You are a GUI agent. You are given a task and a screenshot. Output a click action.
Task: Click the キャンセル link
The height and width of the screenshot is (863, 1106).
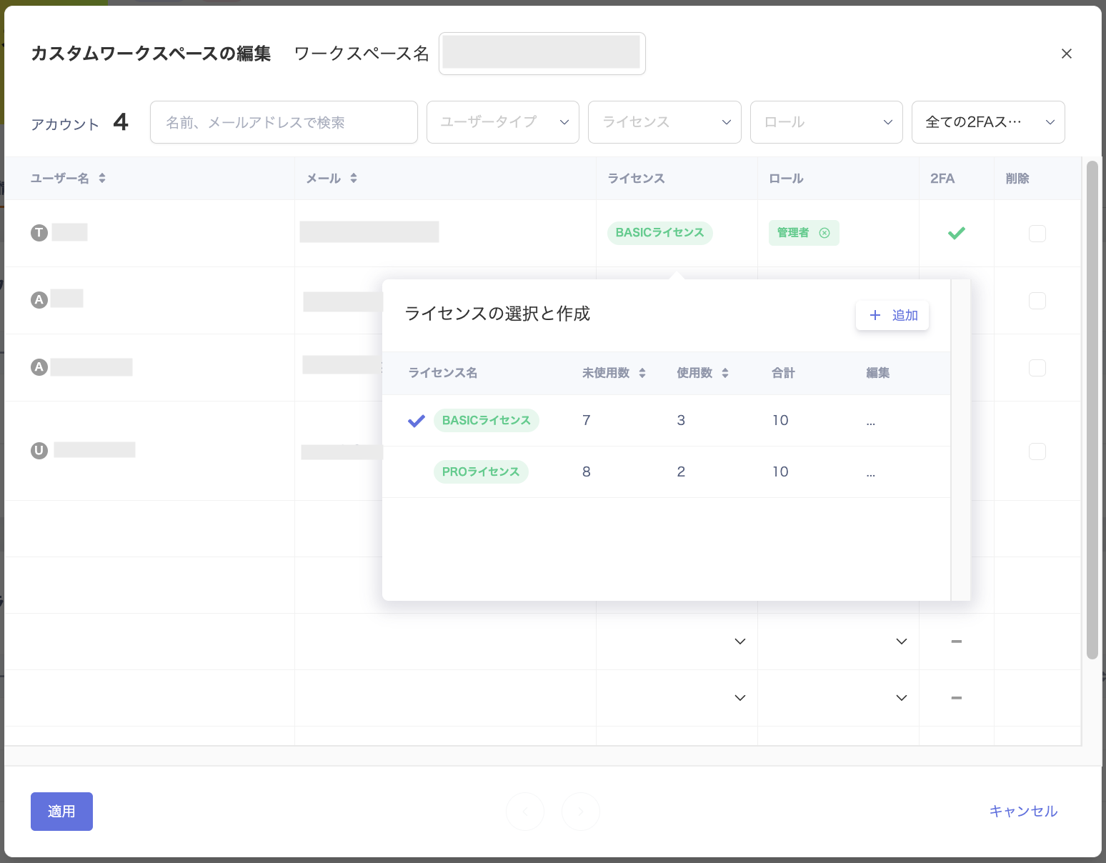tap(1022, 812)
